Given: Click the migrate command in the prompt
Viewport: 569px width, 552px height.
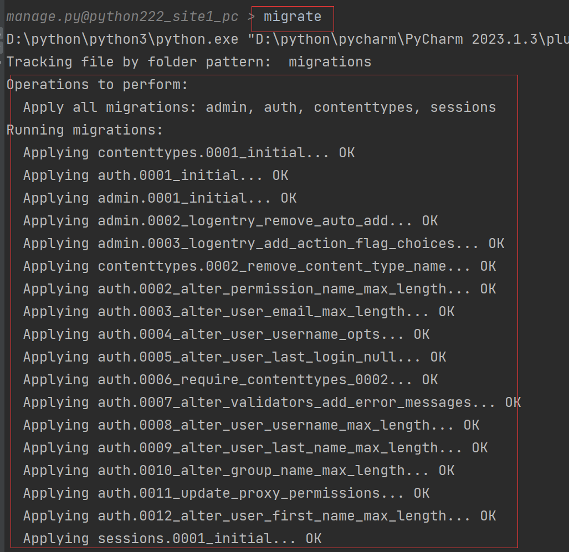Looking at the screenshot, I should click(292, 17).
